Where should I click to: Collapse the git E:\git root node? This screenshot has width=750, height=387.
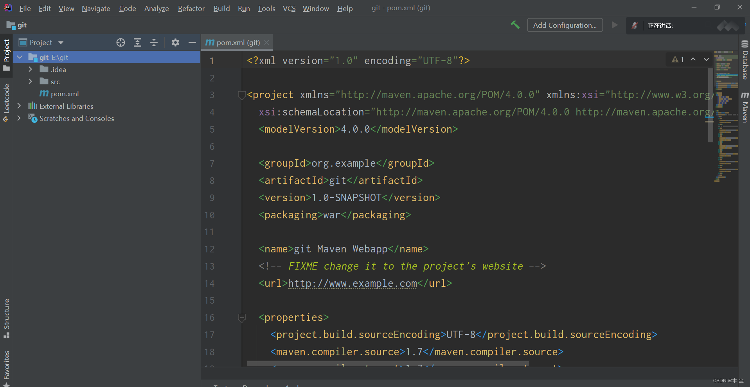tap(20, 57)
